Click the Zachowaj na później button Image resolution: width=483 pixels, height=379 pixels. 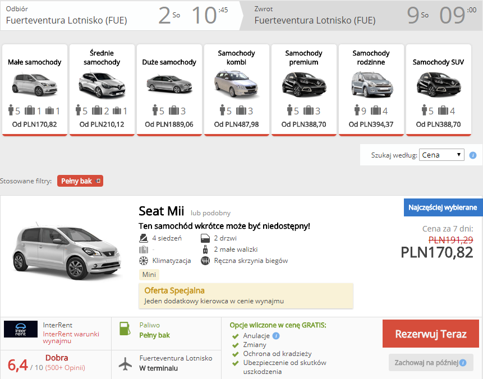[x=431, y=363]
